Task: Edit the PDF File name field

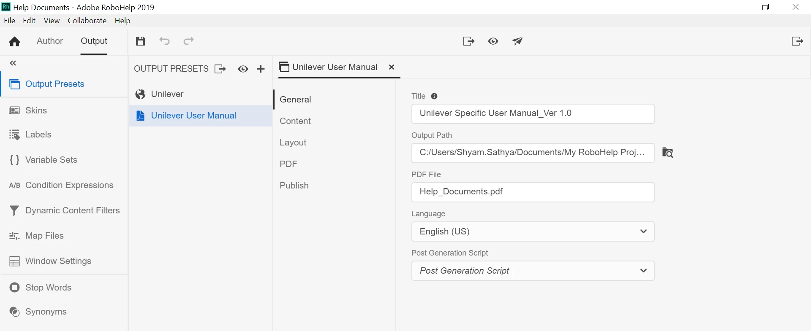Action: click(533, 192)
